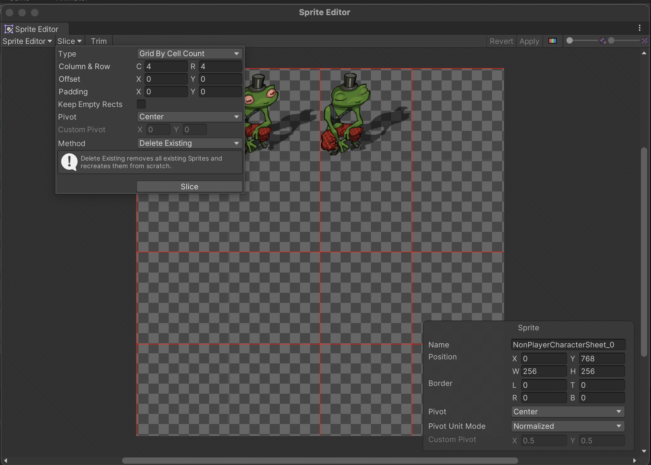Toggle the RGB/alpha color channel view icon
The image size is (651, 465).
pyautogui.click(x=552, y=41)
